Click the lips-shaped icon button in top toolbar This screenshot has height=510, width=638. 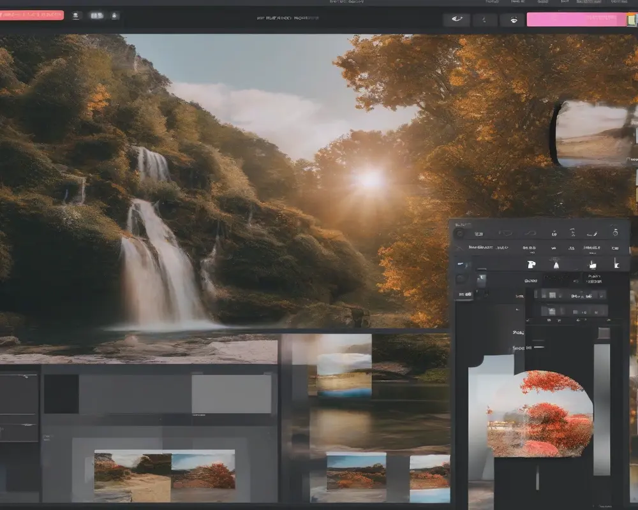click(514, 20)
